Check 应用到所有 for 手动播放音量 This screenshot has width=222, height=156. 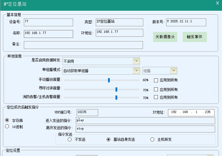[x=156, y=80]
